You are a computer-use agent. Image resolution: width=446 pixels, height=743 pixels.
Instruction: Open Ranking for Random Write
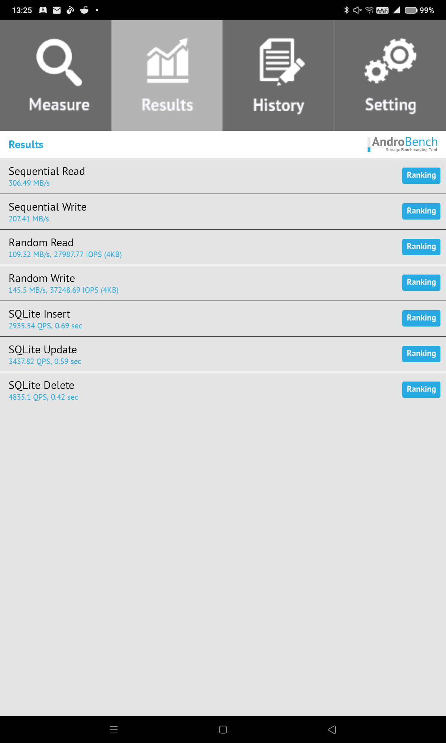point(421,282)
